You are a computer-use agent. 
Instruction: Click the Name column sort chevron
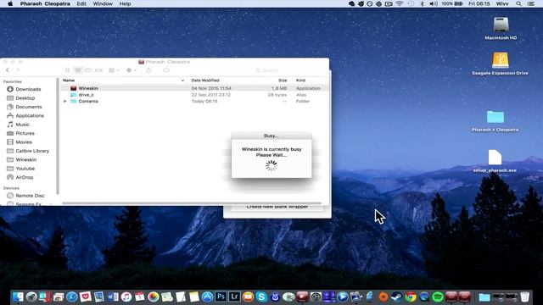(182, 80)
